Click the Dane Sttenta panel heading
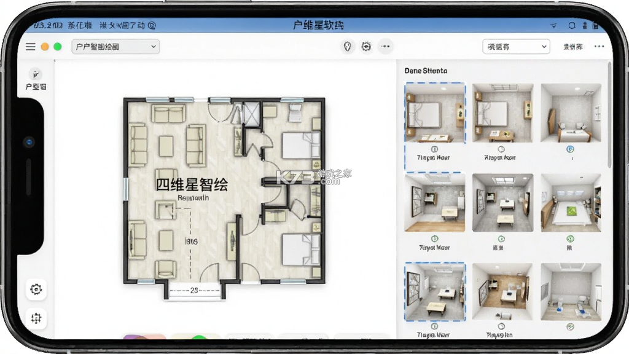Image resolution: width=629 pixels, height=354 pixels. [426, 71]
